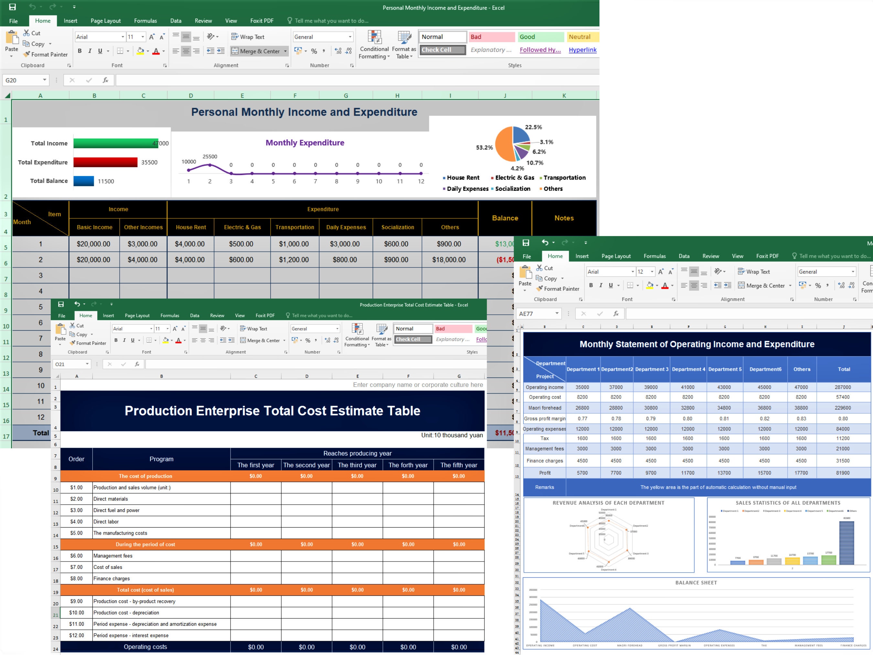Viewport: 873px width, 655px height.
Task: Click the Percent Style icon
Action: coord(314,51)
